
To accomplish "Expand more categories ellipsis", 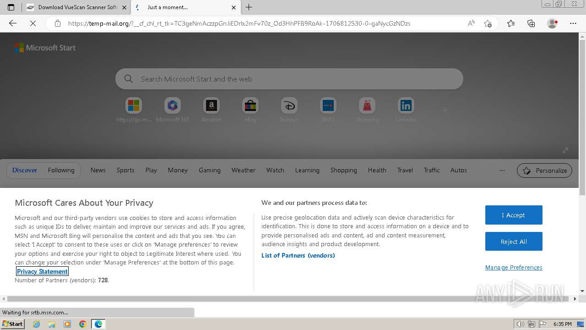I will coord(502,170).
